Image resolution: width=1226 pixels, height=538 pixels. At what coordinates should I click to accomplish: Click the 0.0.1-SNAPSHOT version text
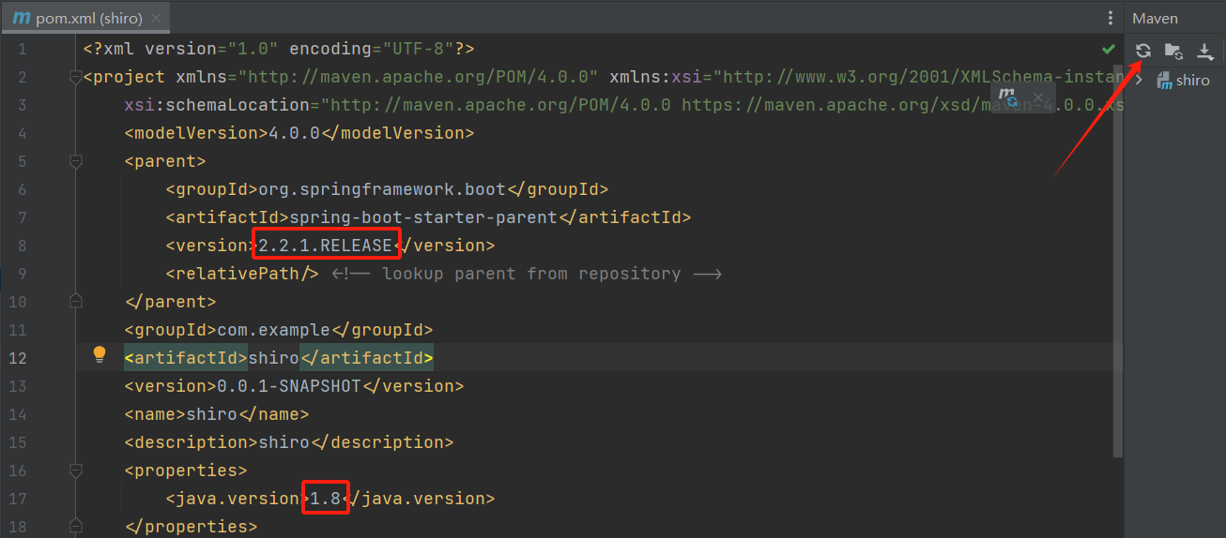pos(289,386)
